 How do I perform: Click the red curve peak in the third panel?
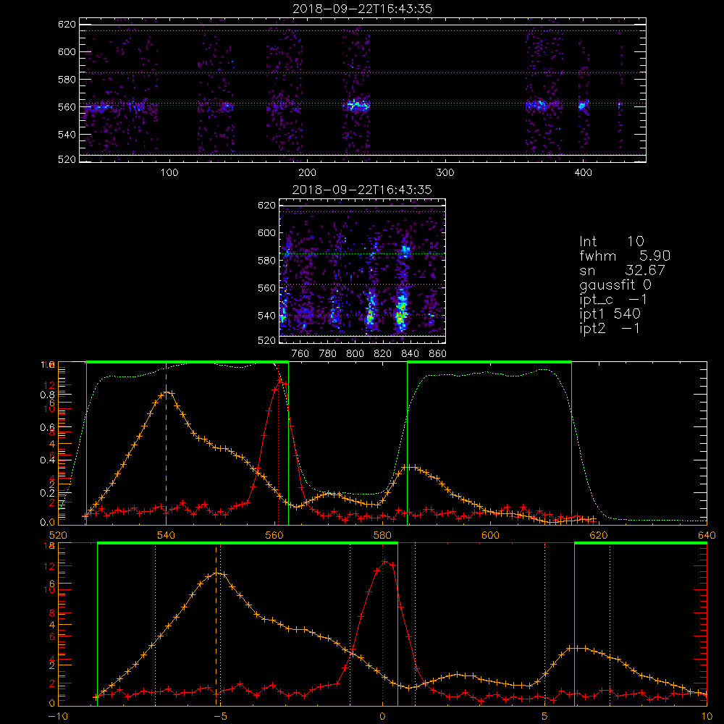(x=279, y=381)
